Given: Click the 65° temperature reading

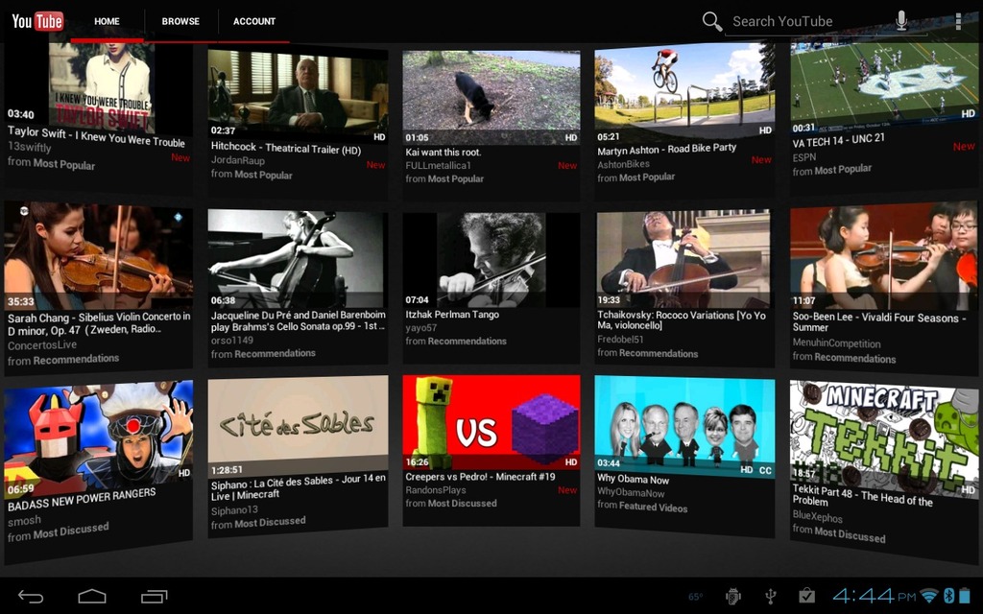Looking at the screenshot, I should (x=696, y=597).
